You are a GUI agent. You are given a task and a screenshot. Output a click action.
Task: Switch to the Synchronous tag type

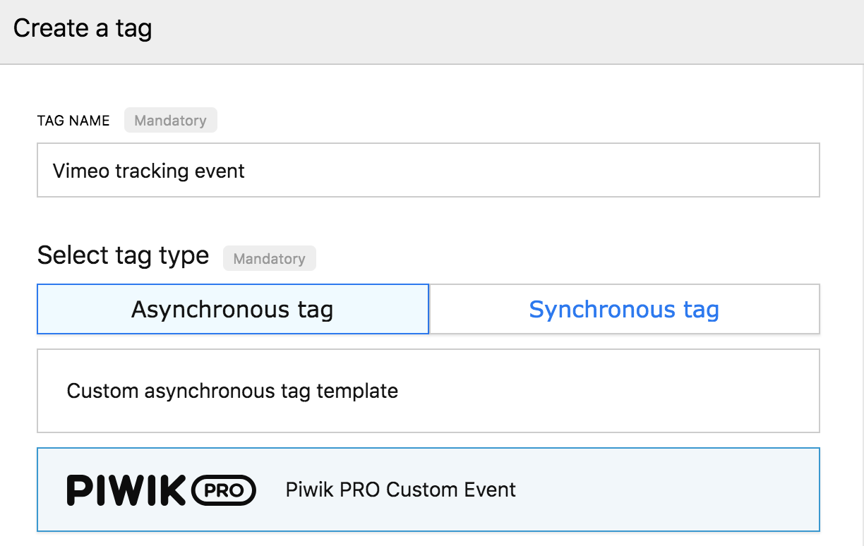click(625, 309)
